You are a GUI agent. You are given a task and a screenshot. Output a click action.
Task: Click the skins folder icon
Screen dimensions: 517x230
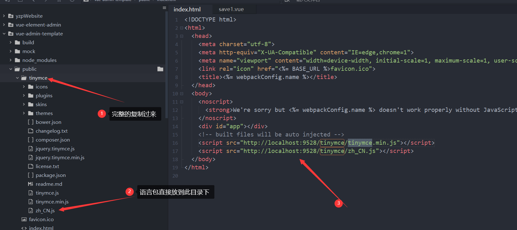[31, 104]
